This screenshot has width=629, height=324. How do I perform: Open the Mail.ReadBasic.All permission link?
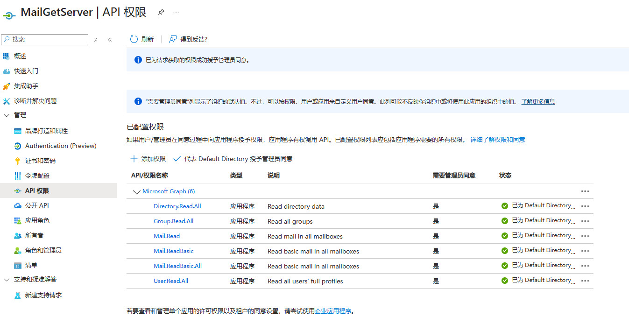(x=178, y=266)
